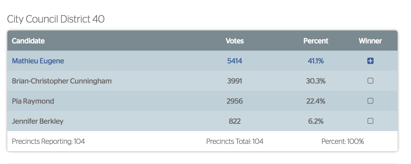Check the winner box for Brian-Christopher Cunningham
The image size is (411, 164).
[x=370, y=81]
